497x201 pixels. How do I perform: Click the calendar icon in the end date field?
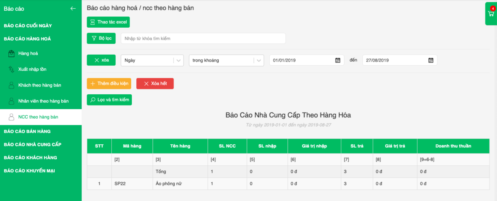[x=431, y=60]
